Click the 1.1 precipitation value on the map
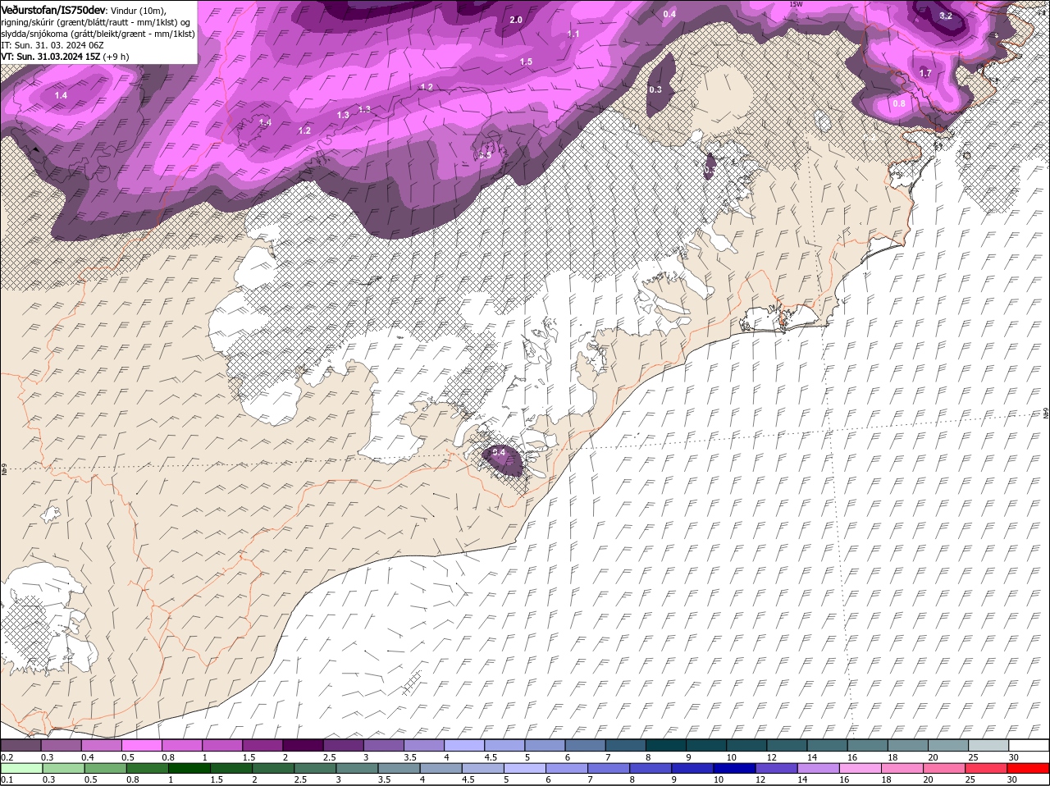The image size is (1050, 786). point(573,34)
